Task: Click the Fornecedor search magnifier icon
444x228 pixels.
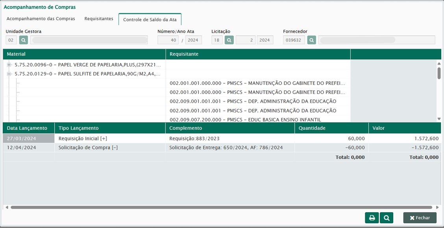Action: (312, 40)
